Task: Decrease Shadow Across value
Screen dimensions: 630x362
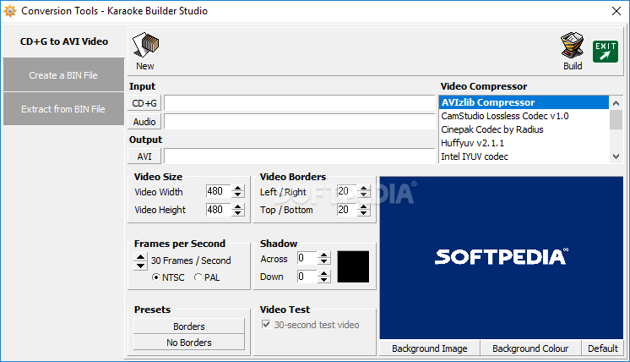Action: (x=324, y=261)
